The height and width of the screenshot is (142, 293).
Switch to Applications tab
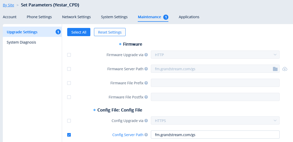[189, 17]
